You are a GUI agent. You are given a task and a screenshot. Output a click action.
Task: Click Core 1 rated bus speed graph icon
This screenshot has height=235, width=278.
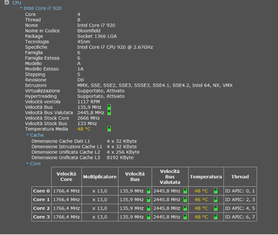[x=185, y=200]
